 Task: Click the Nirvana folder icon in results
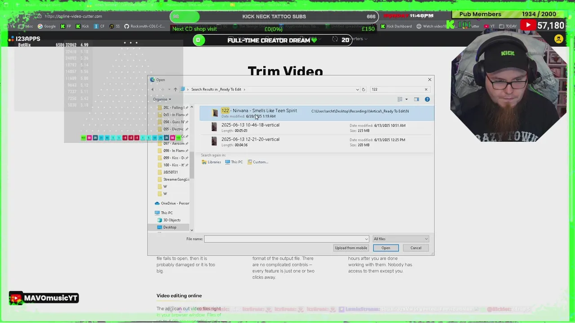pos(215,113)
